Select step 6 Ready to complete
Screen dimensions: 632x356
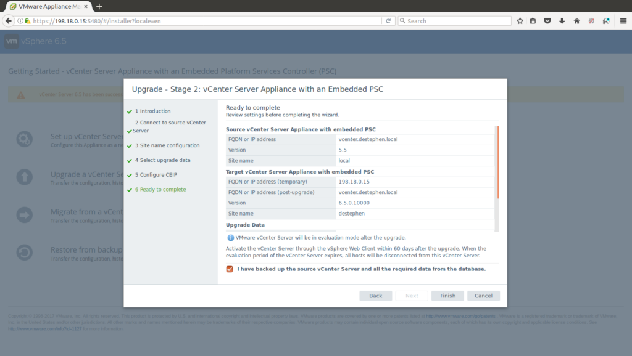point(160,190)
